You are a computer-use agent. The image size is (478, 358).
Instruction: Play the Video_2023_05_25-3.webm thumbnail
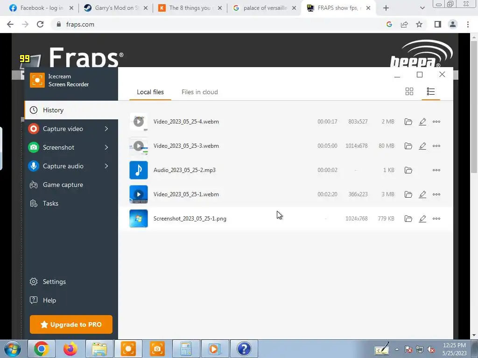coord(139,146)
